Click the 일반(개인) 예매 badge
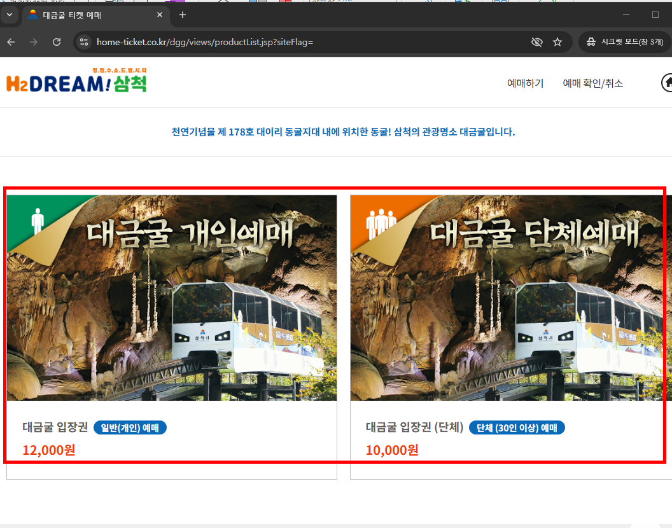The image size is (672, 528). [x=130, y=427]
